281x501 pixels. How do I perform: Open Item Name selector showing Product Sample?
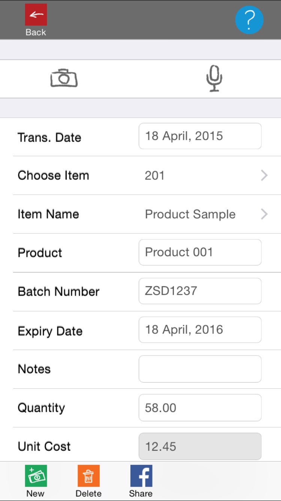tap(190, 214)
